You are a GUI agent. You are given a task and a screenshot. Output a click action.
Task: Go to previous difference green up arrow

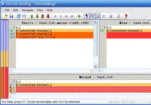click(x=32, y=16)
